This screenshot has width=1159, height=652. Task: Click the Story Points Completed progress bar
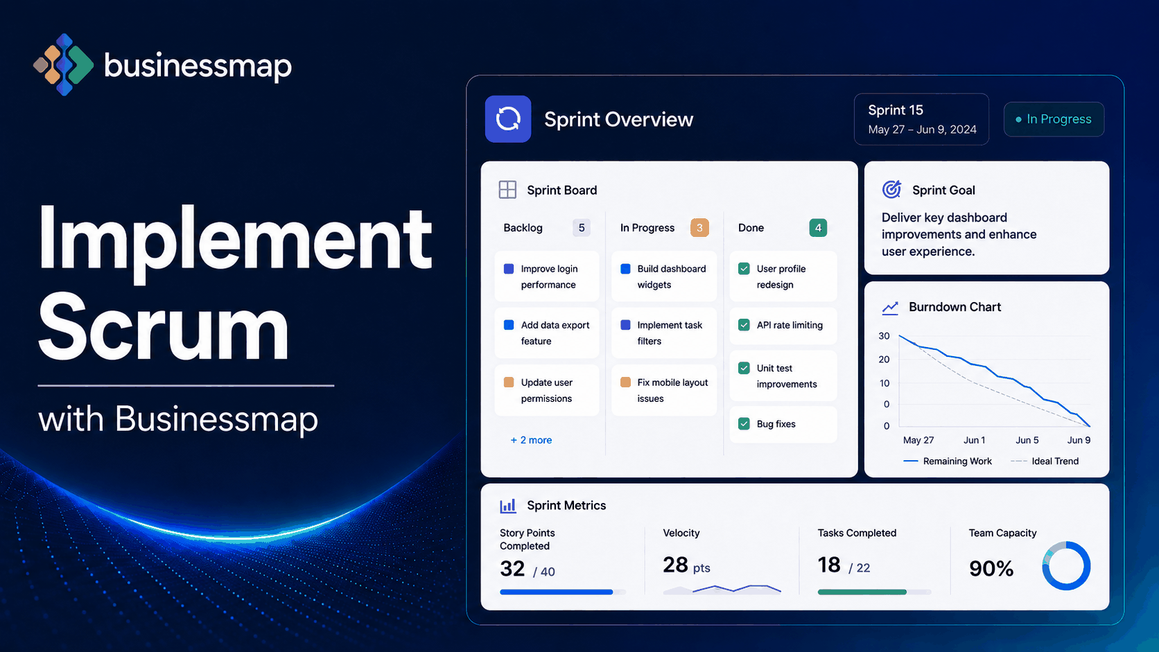(562, 592)
